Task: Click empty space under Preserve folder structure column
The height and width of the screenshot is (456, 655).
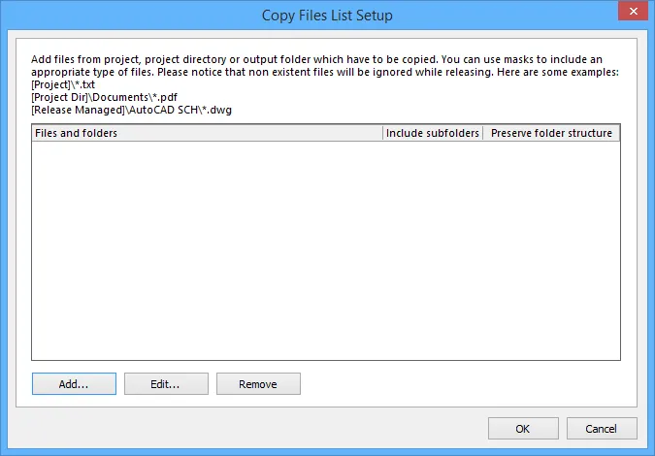Action: coord(551,252)
